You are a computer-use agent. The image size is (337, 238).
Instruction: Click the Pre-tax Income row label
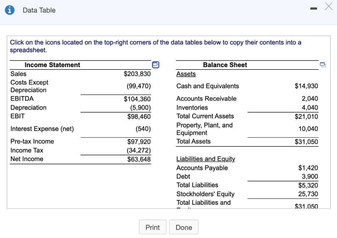pos(32,141)
